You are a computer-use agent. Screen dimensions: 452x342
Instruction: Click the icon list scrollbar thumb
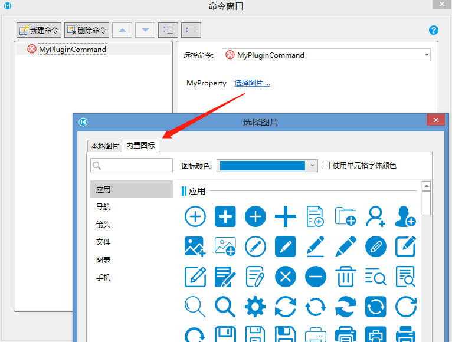click(427, 203)
